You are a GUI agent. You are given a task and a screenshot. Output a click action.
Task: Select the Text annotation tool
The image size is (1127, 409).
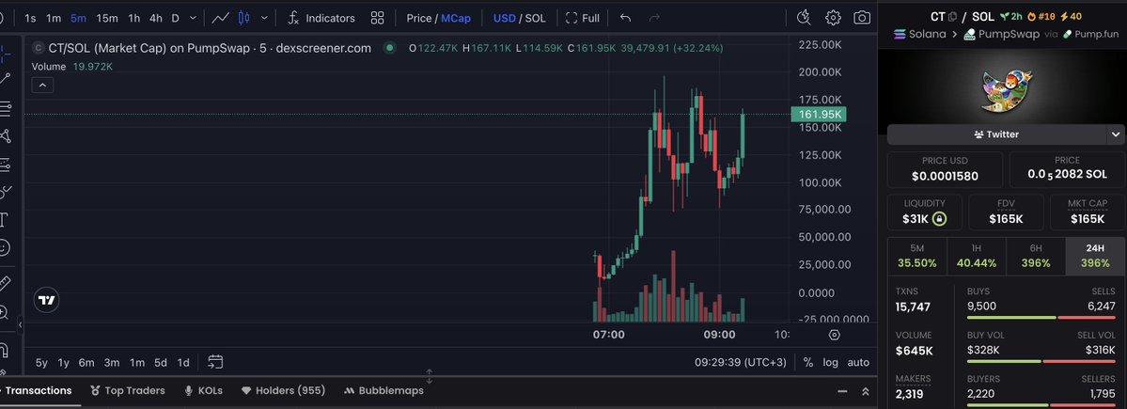[x=4, y=219]
